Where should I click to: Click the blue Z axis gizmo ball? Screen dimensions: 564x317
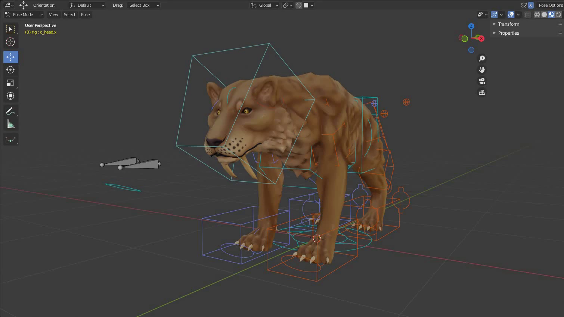(x=471, y=26)
